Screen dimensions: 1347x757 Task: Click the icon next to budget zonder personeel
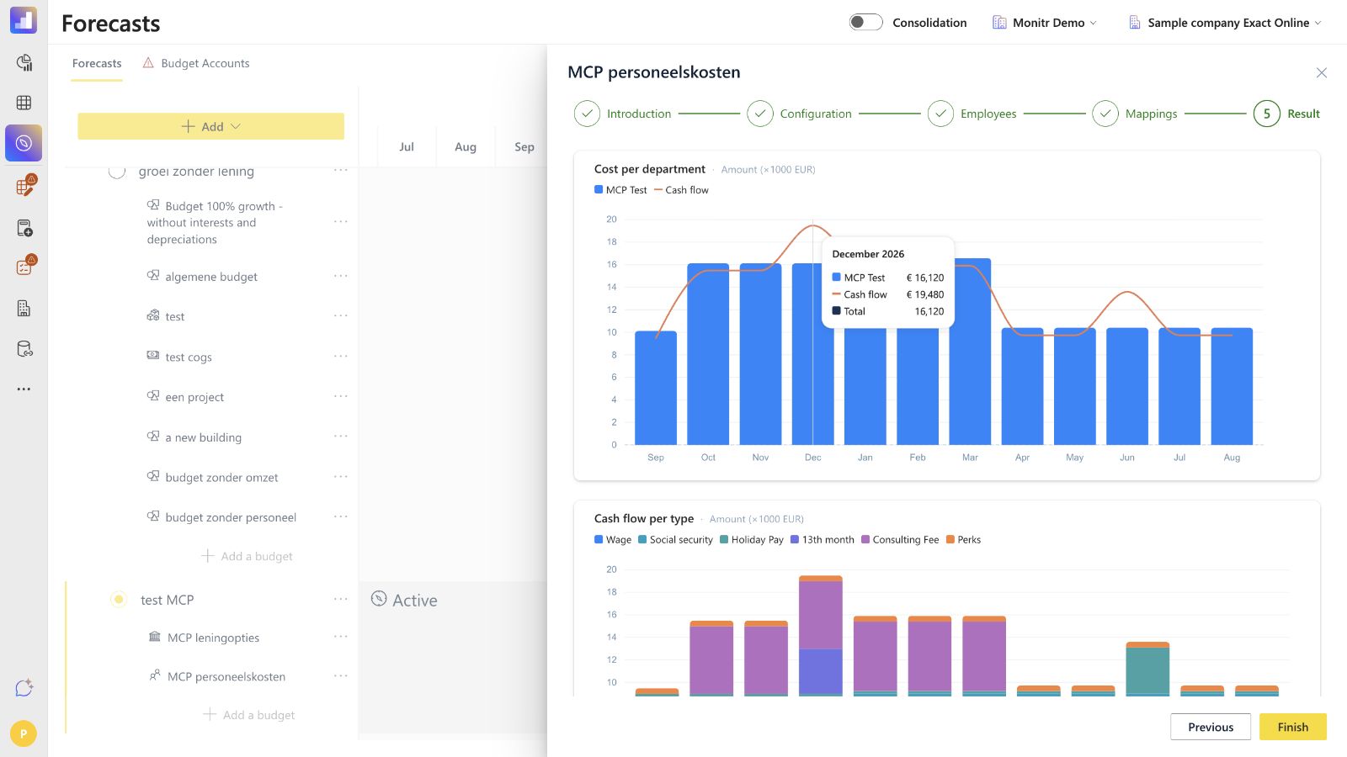click(153, 516)
